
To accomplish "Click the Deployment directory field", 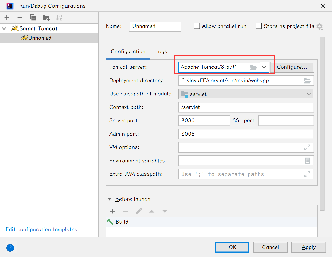I will [x=246, y=81].
